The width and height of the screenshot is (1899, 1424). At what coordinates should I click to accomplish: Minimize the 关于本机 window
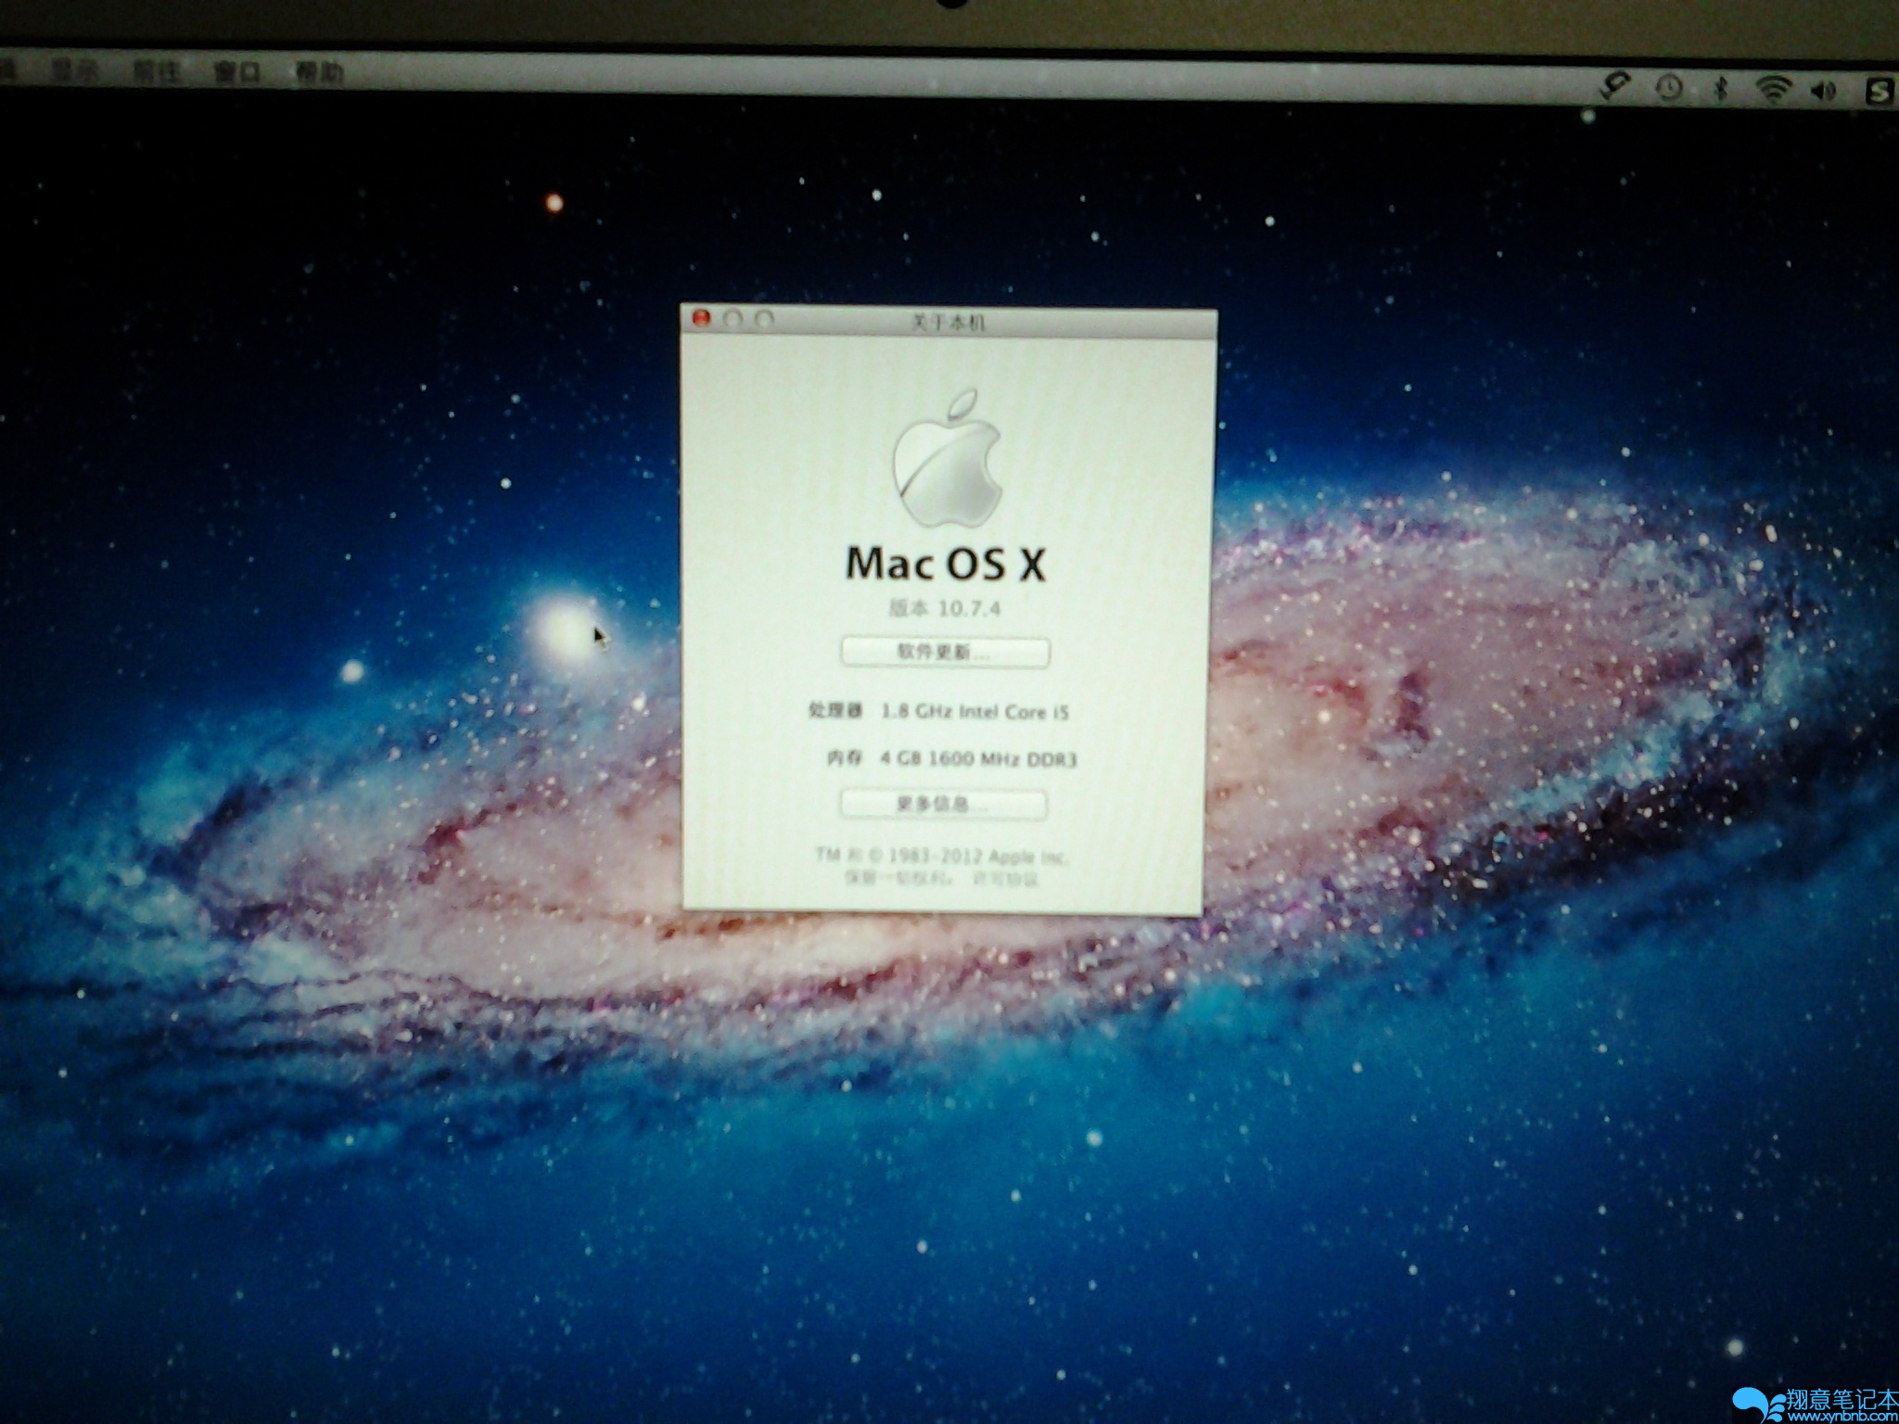(x=733, y=319)
